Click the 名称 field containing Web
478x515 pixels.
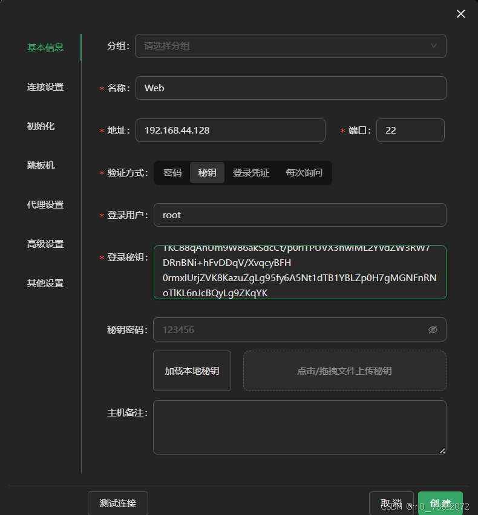(x=290, y=88)
